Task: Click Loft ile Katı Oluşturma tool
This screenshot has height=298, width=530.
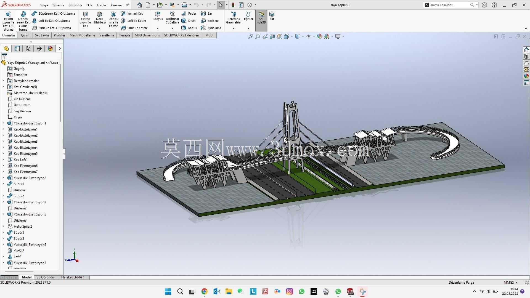Action: pyautogui.click(x=51, y=21)
